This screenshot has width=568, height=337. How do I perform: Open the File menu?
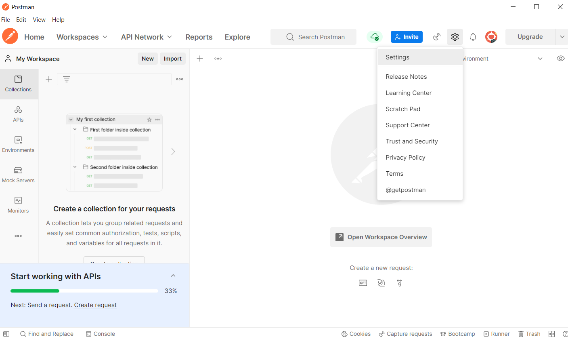coord(6,19)
